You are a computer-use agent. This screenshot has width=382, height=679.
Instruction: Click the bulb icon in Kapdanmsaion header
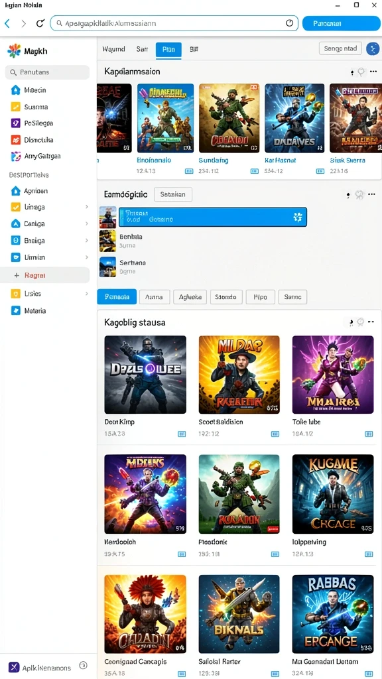(x=361, y=72)
